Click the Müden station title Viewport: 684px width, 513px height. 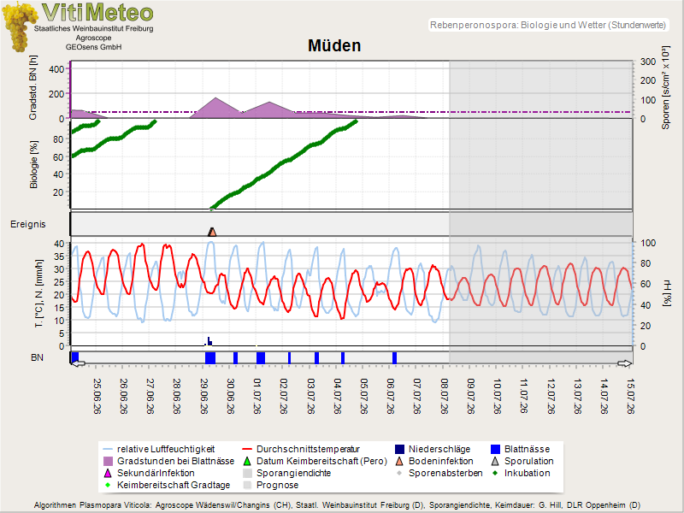[334, 45]
